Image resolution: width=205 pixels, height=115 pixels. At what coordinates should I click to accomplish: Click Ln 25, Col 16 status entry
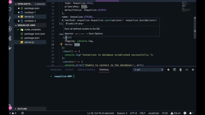pyautogui.click(x=101, y=113)
